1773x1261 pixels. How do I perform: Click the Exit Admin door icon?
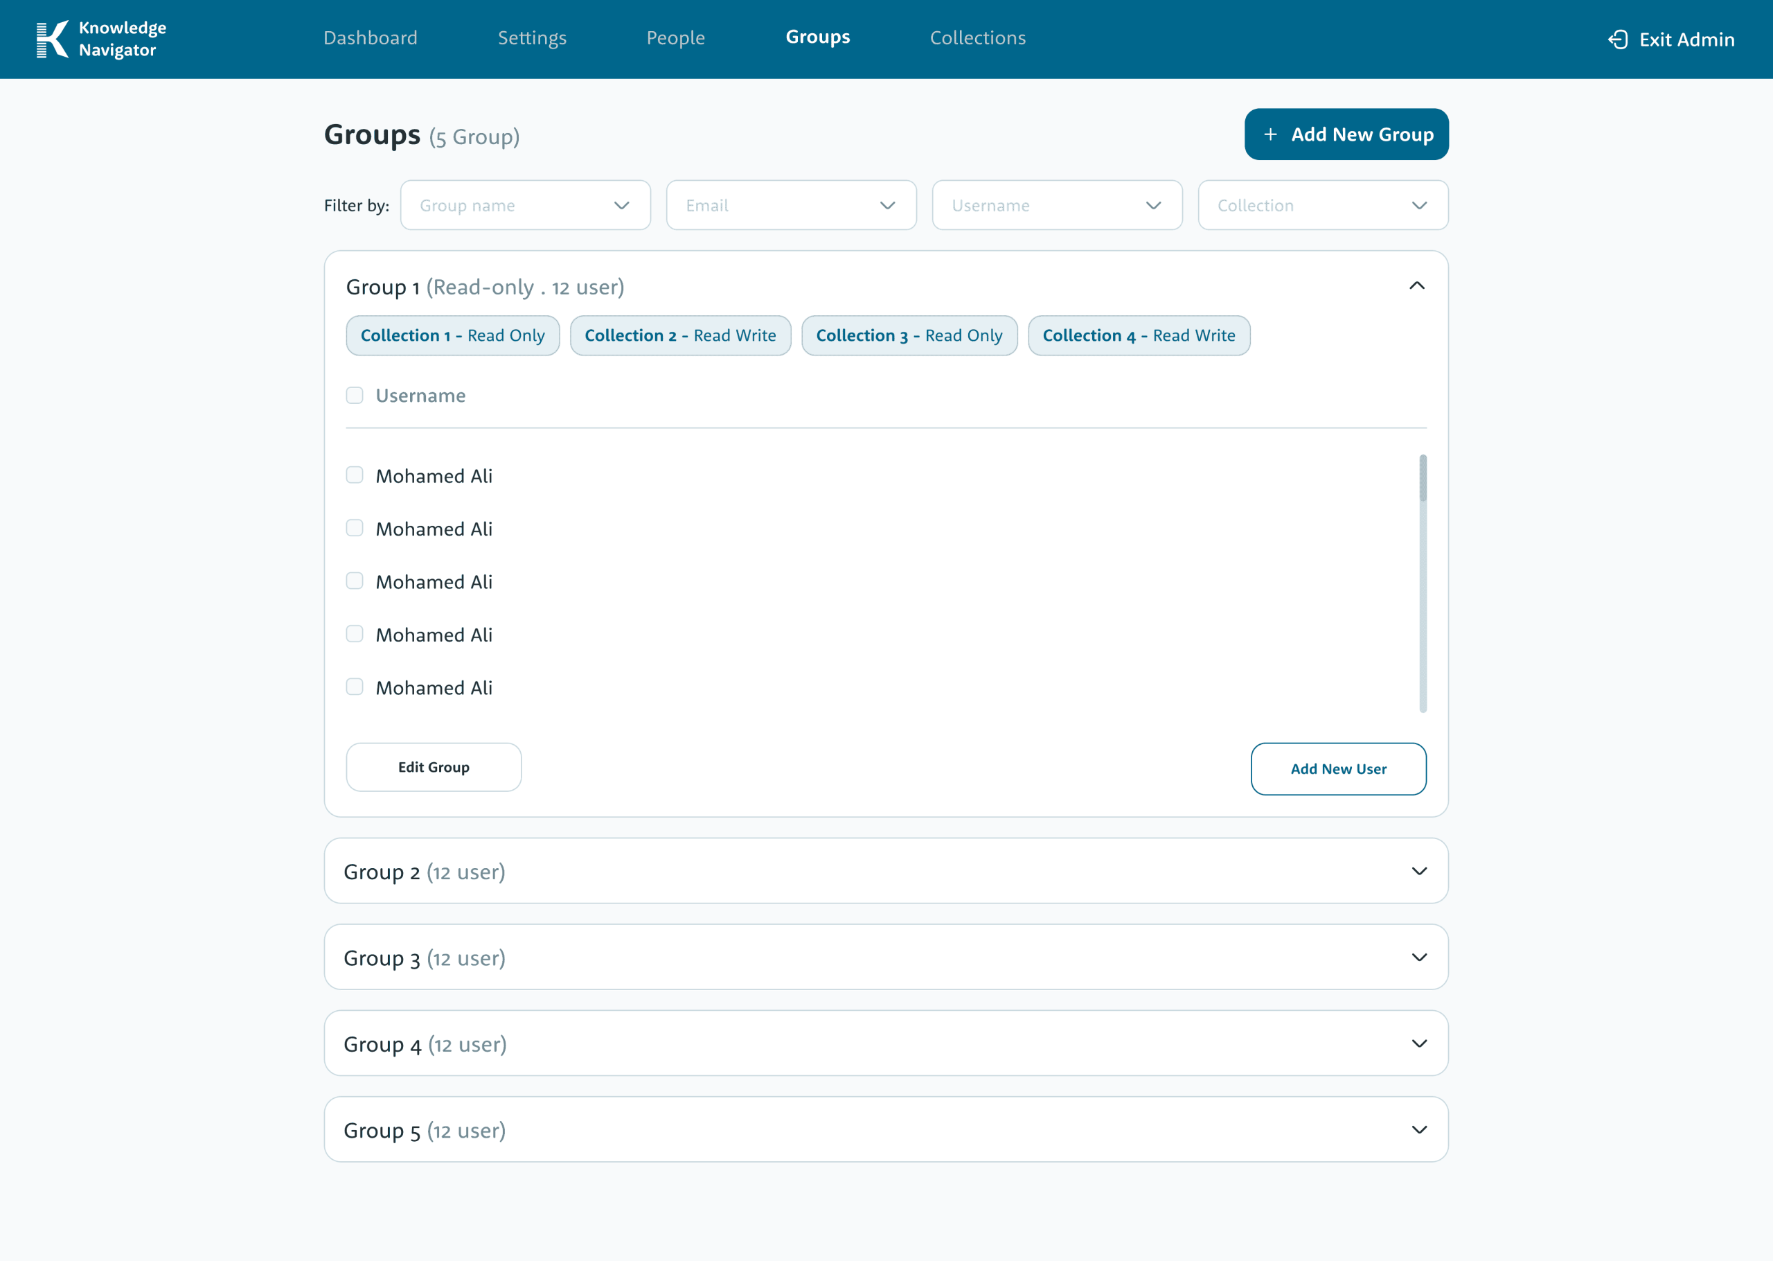[1618, 39]
